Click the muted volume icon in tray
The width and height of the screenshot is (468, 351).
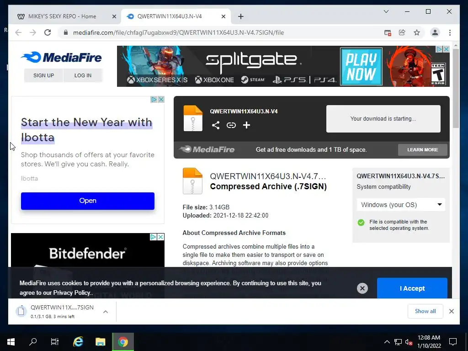409,342
